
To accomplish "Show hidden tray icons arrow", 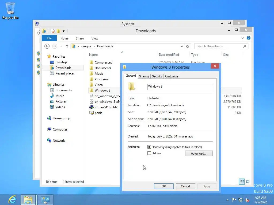I will pos(227,200).
